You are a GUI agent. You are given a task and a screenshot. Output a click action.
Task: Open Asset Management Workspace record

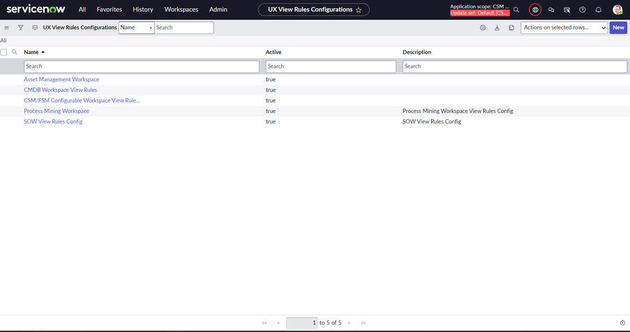(x=61, y=79)
